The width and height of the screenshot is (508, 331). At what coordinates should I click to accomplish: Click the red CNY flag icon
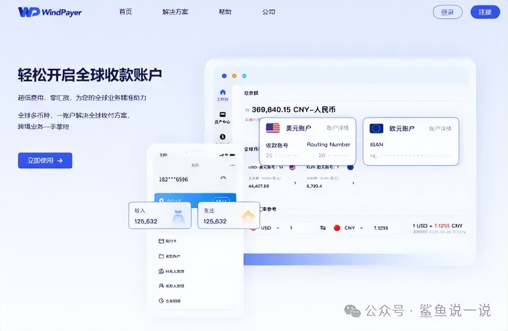point(337,228)
